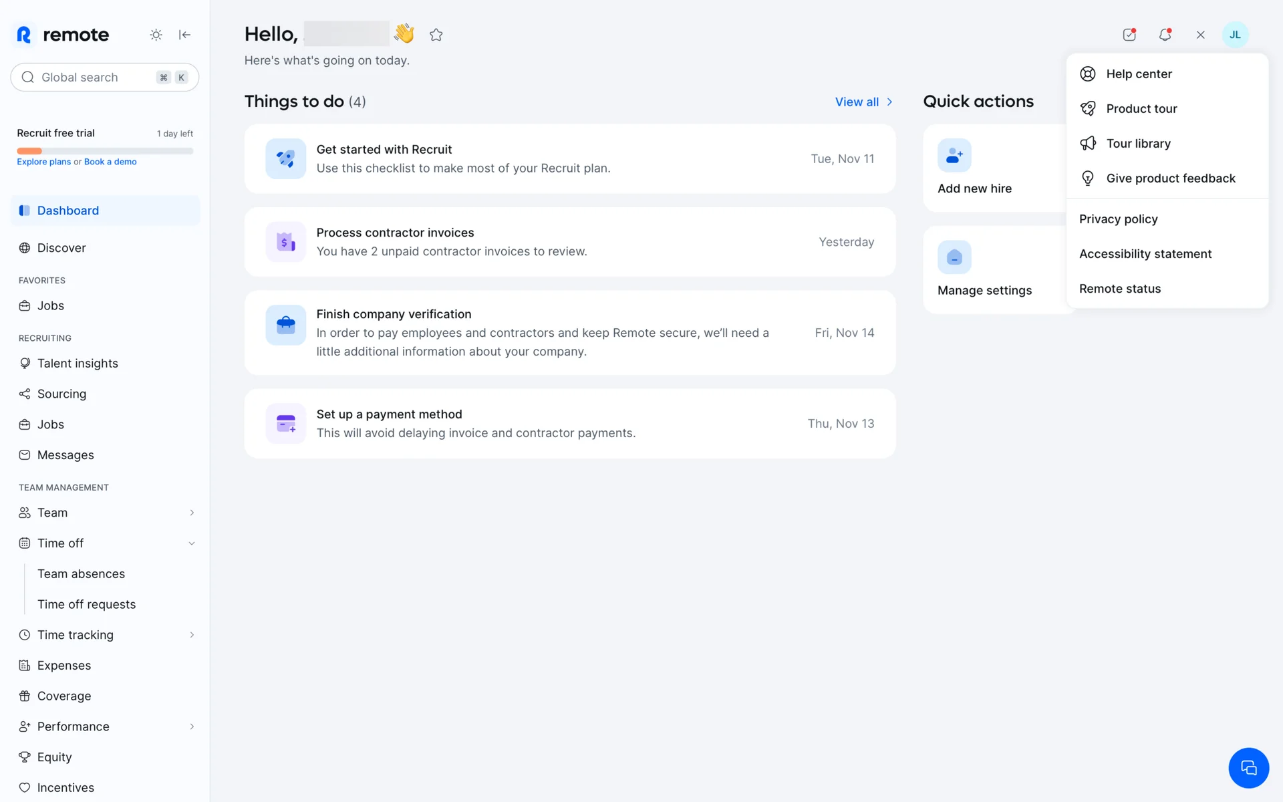The image size is (1283, 802).
Task: Expand the Performance submenu
Action: 192,726
